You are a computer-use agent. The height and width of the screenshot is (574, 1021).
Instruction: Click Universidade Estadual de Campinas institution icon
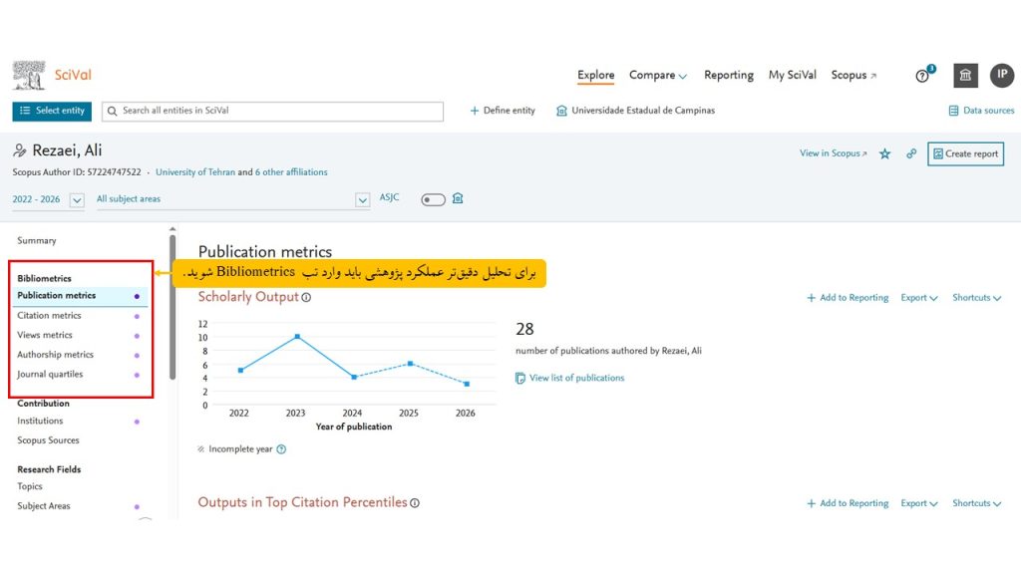[561, 111]
